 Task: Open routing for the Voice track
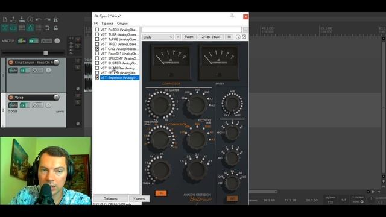coord(13,105)
